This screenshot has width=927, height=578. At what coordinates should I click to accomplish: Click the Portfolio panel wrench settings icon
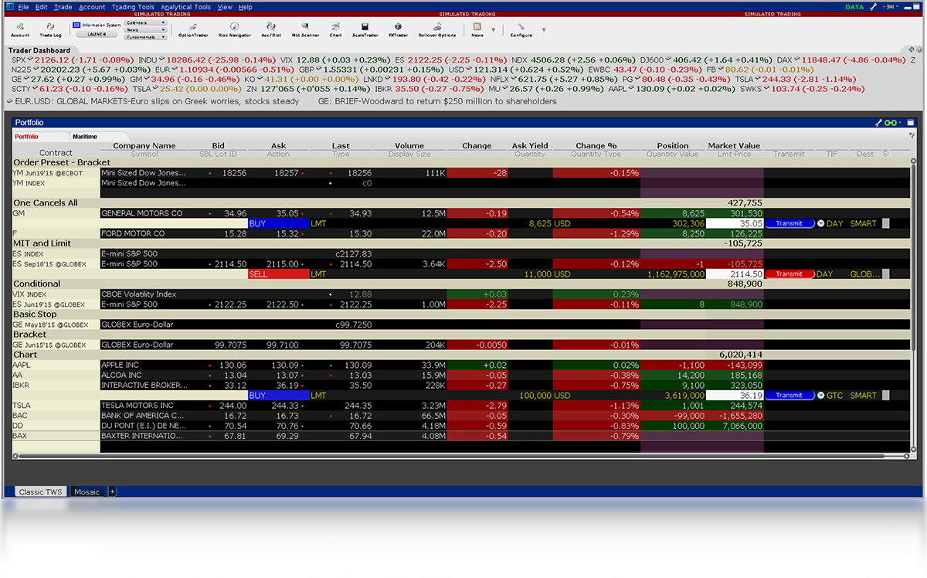[x=878, y=122]
